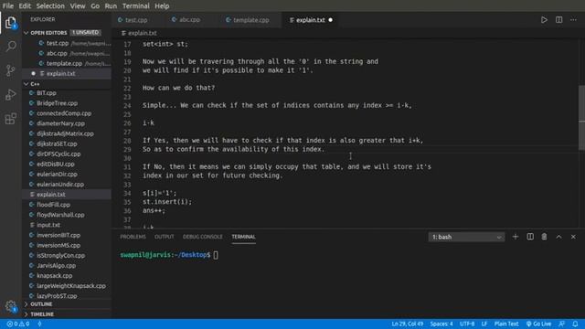Viewport: 585px width, 329px height.
Task: Open BIT.cpp in the file tree
Action: point(67,93)
